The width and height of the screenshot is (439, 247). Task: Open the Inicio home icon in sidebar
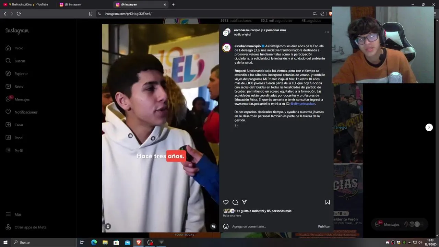8,48
